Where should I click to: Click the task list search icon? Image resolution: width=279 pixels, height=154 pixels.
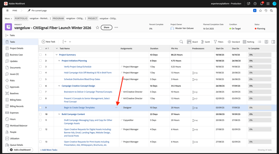(x=181, y=42)
